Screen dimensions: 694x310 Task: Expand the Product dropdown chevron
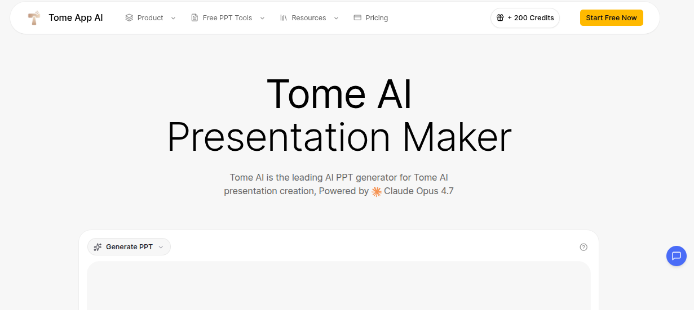point(173,18)
